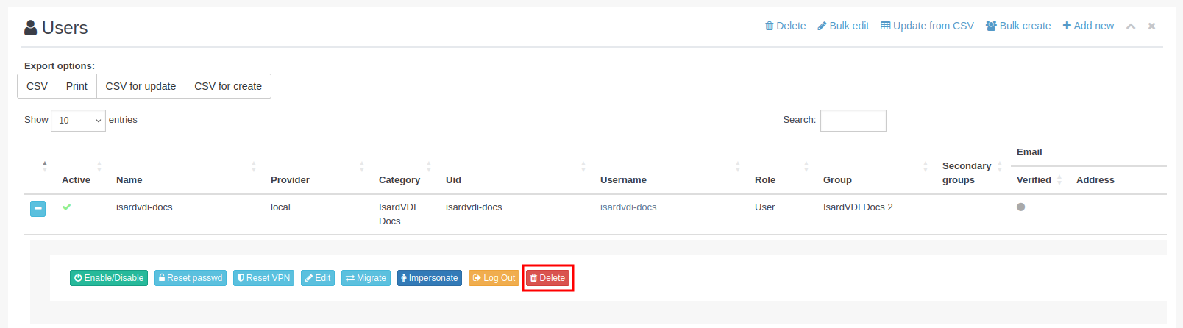This screenshot has width=1183, height=328.
Task: Click Migrate user button
Action: click(366, 278)
